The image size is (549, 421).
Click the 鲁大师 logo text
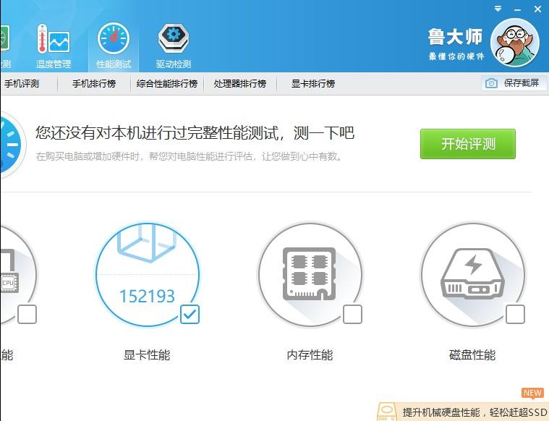[455, 37]
